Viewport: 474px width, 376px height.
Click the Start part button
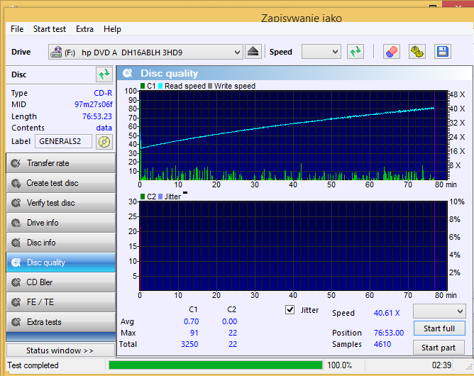(439, 348)
